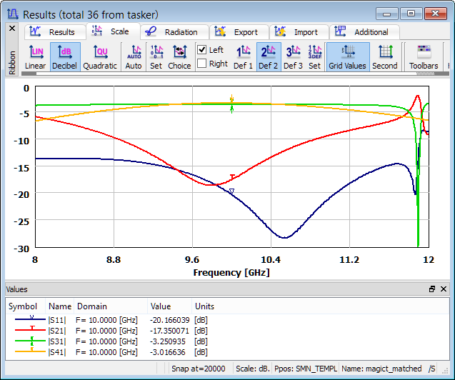Toggle Grid Values display

pos(348,57)
